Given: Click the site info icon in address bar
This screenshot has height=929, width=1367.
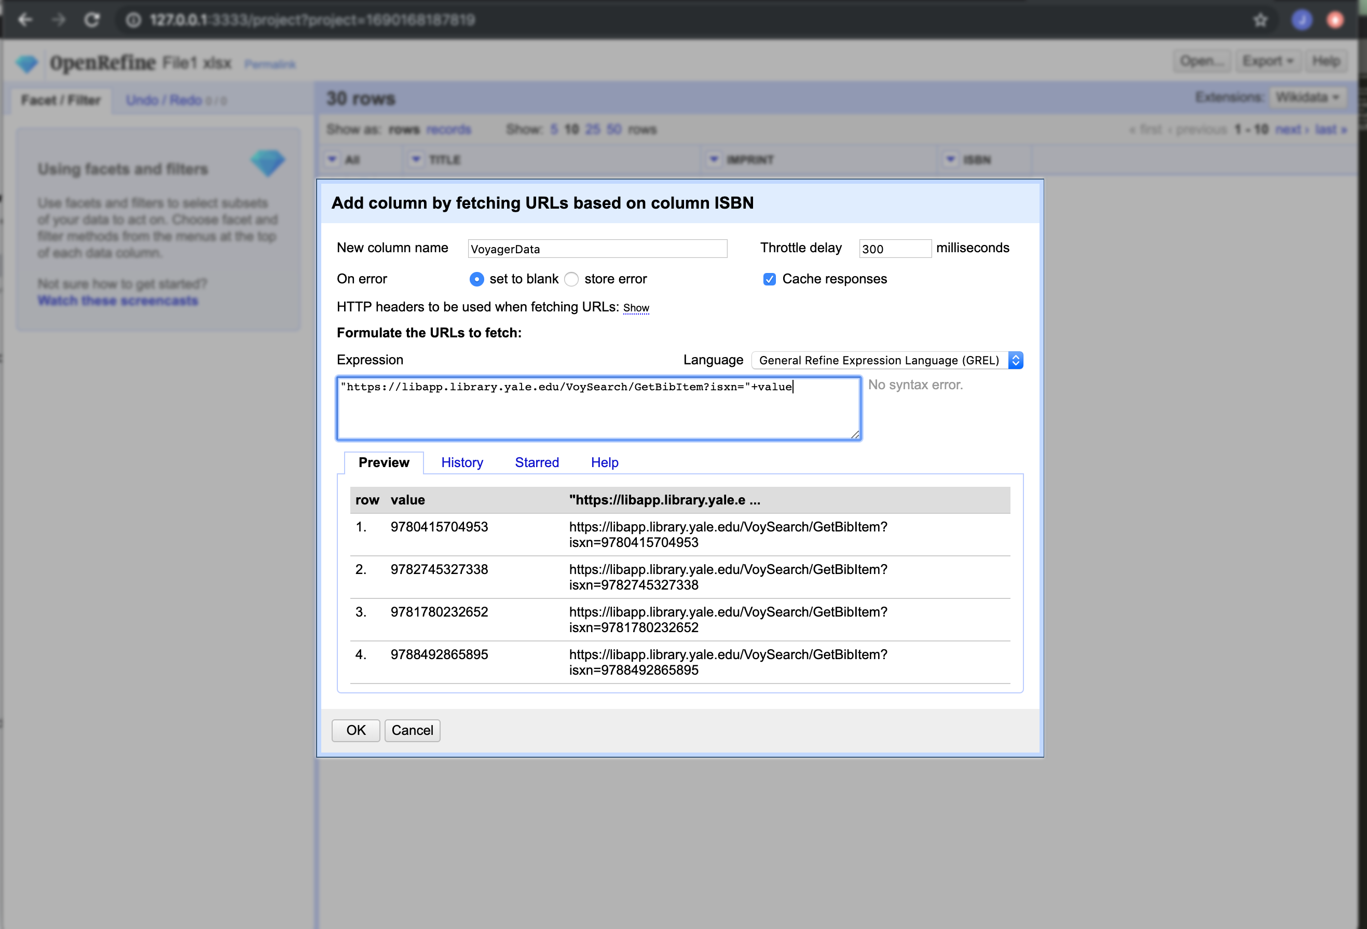Looking at the screenshot, I should point(133,20).
